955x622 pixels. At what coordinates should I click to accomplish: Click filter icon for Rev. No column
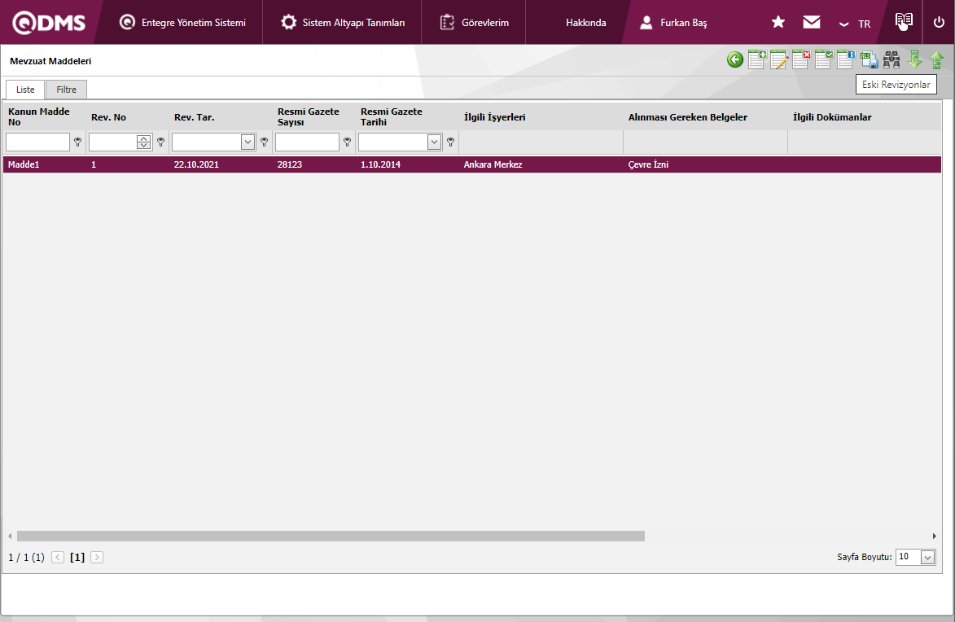160,142
